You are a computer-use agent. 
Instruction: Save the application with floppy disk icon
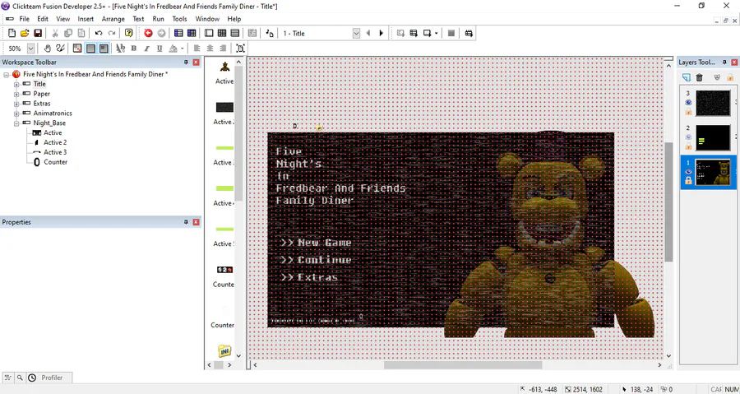tap(38, 33)
